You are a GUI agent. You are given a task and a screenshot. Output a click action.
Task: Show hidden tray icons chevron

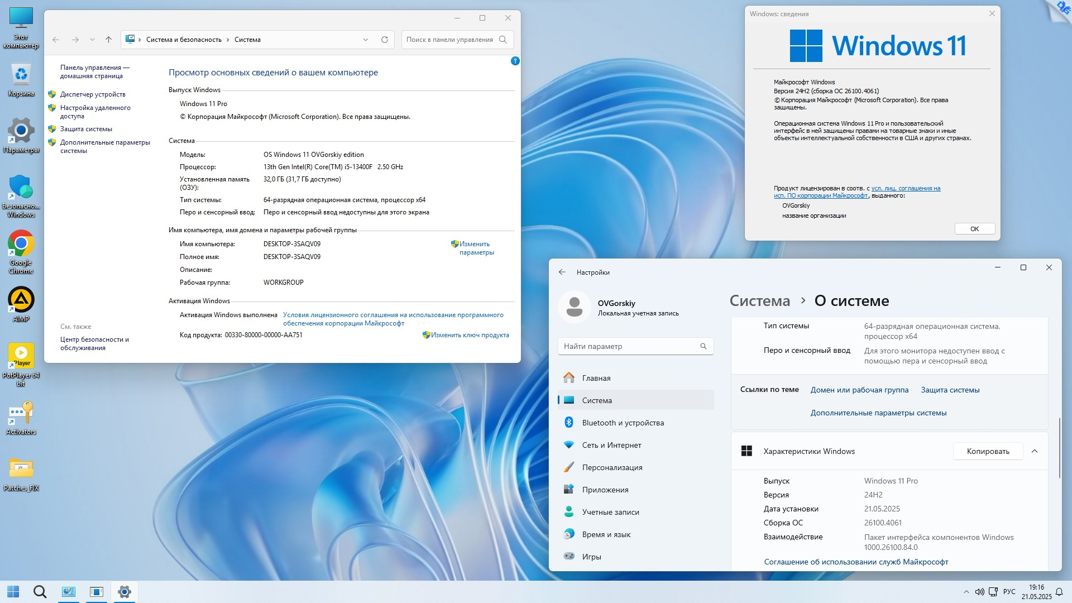pyautogui.click(x=966, y=592)
